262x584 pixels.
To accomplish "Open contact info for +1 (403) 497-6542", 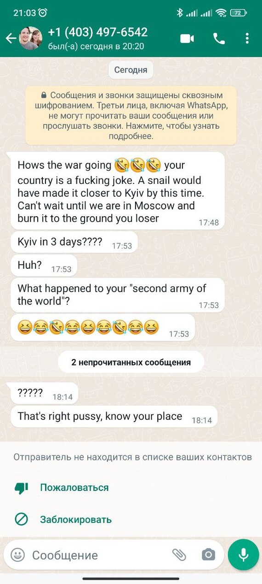I will tap(98, 32).
